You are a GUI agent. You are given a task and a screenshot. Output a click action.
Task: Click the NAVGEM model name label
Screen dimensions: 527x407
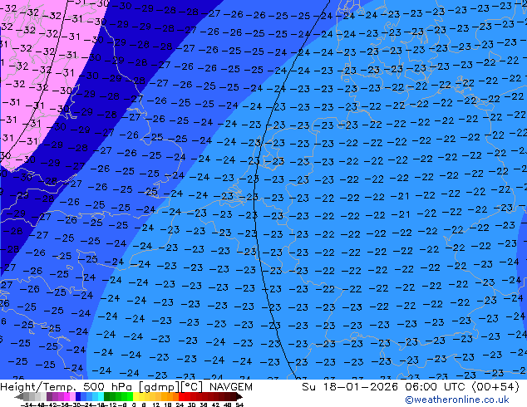[231, 387]
